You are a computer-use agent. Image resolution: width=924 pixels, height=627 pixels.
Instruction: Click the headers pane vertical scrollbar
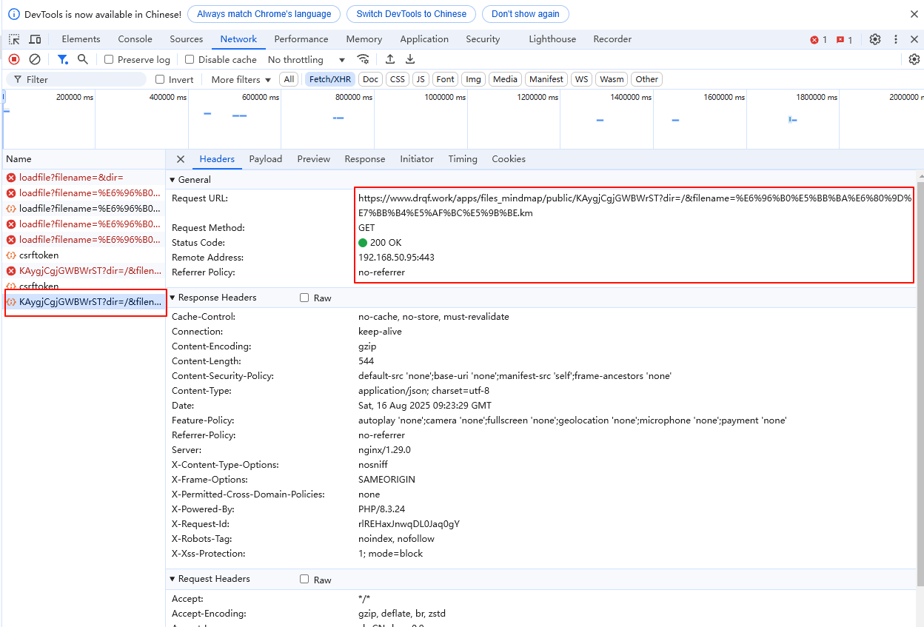[x=920, y=385]
